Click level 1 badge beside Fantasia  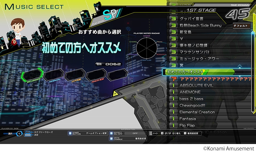[x=173, y=119]
